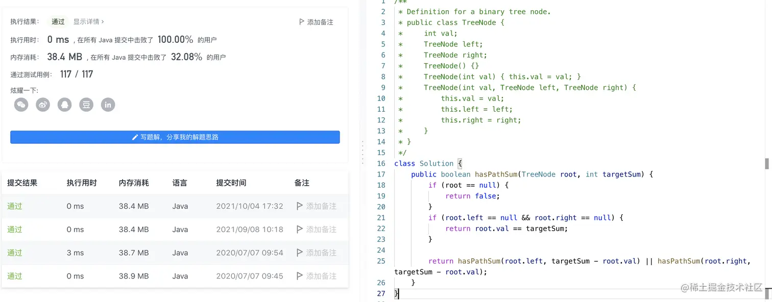Click the 内存消耗 column header

[134, 183]
